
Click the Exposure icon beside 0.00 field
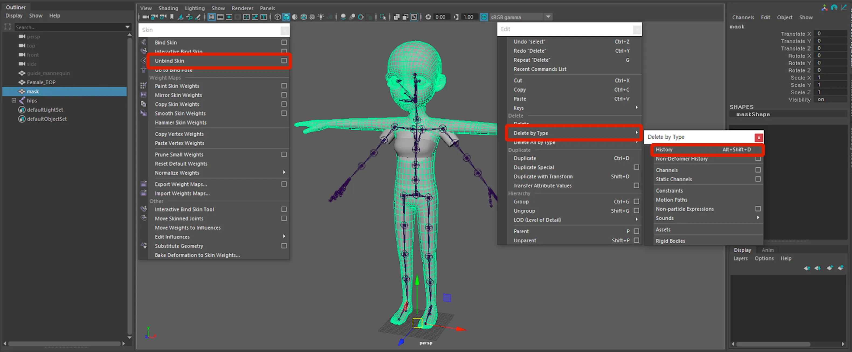428,17
